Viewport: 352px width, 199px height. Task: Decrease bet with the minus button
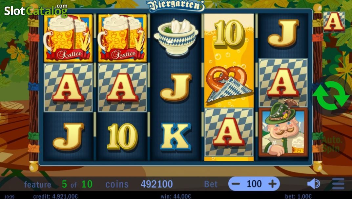click(x=236, y=184)
